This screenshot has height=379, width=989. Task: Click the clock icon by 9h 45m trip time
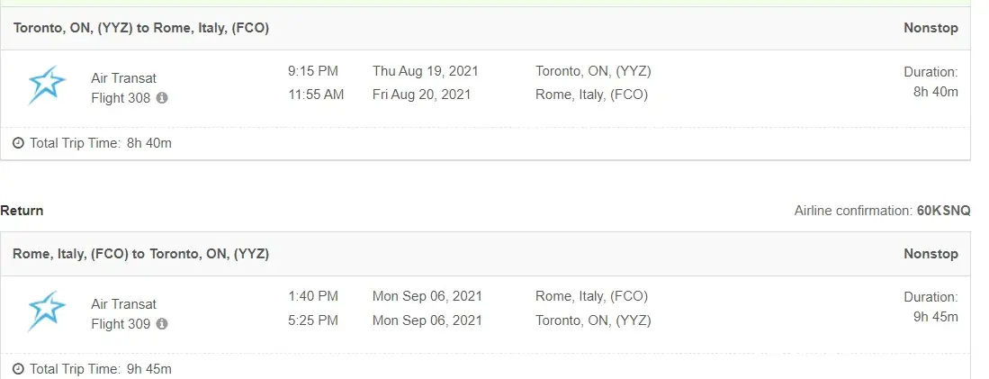[x=18, y=369]
